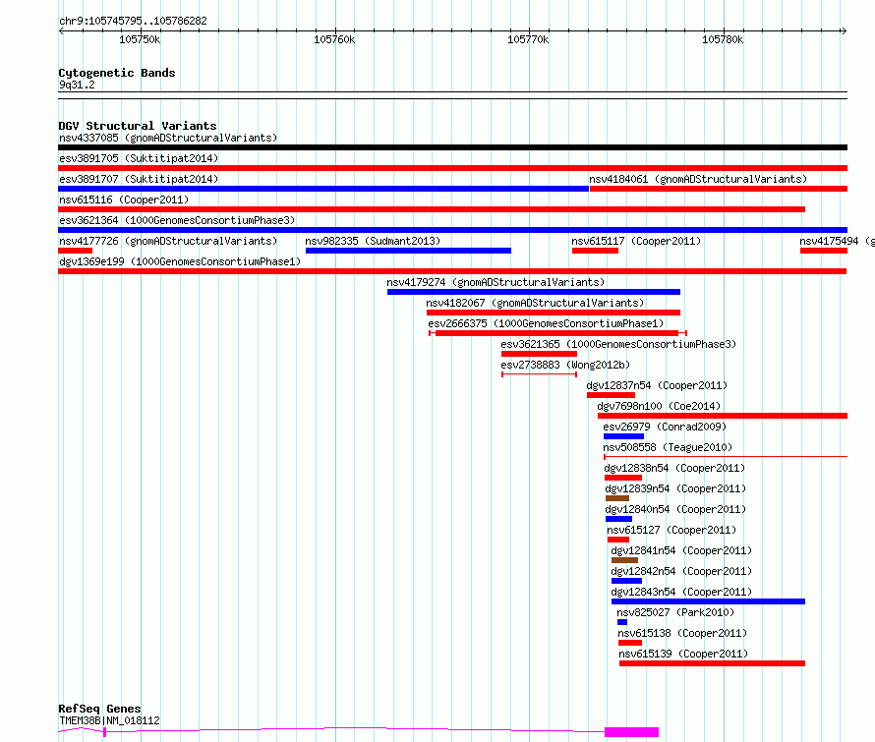This screenshot has height=742, width=875.
Task: Click the red bar under nsv615139
Action: (712, 663)
